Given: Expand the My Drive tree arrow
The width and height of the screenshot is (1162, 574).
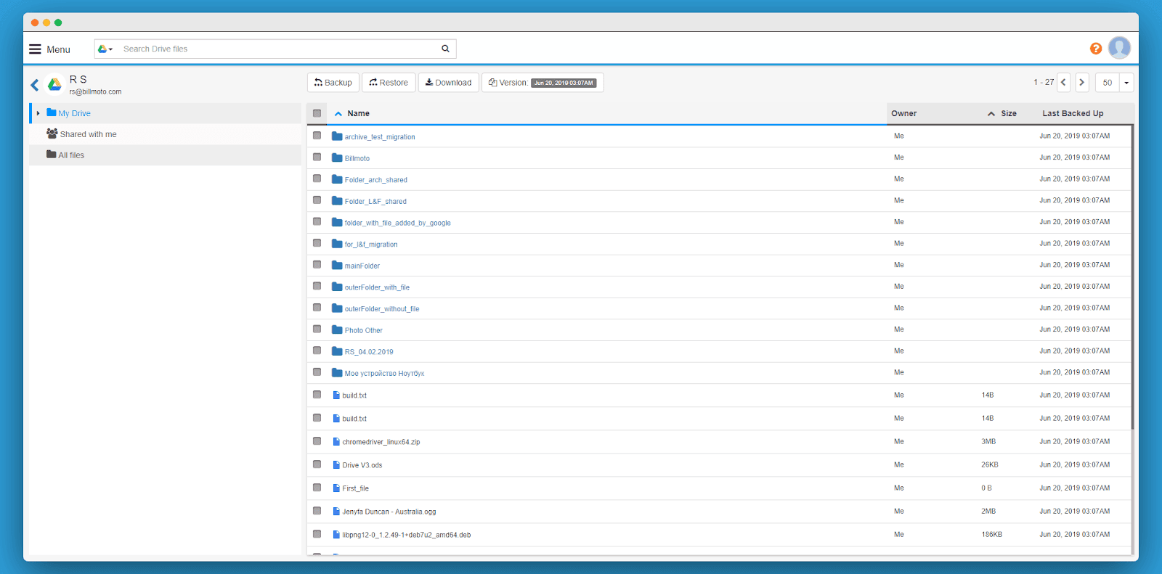Looking at the screenshot, I should pyautogui.click(x=38, y=113).
